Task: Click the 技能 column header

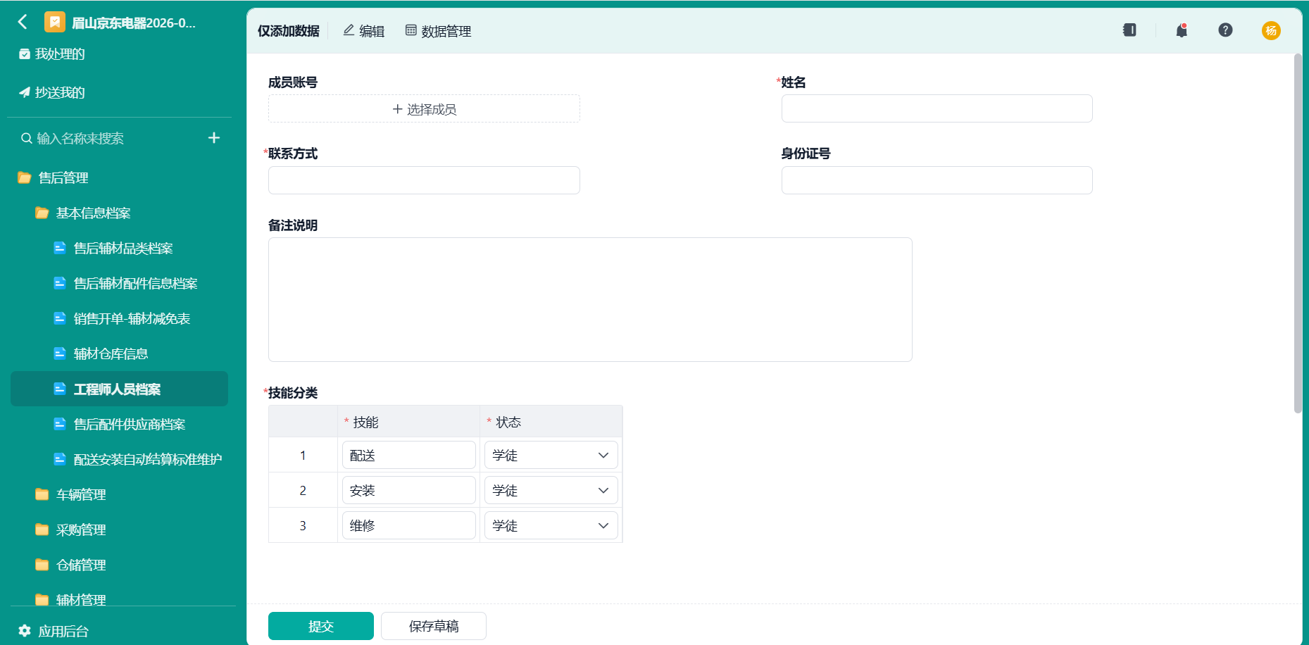Action: 408,422
